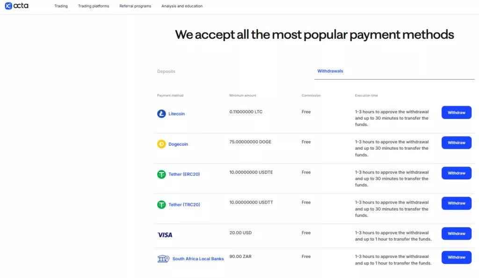Withdraw using Dogecoin
This screenshot has width=479, height=278.
click(457, 143)
